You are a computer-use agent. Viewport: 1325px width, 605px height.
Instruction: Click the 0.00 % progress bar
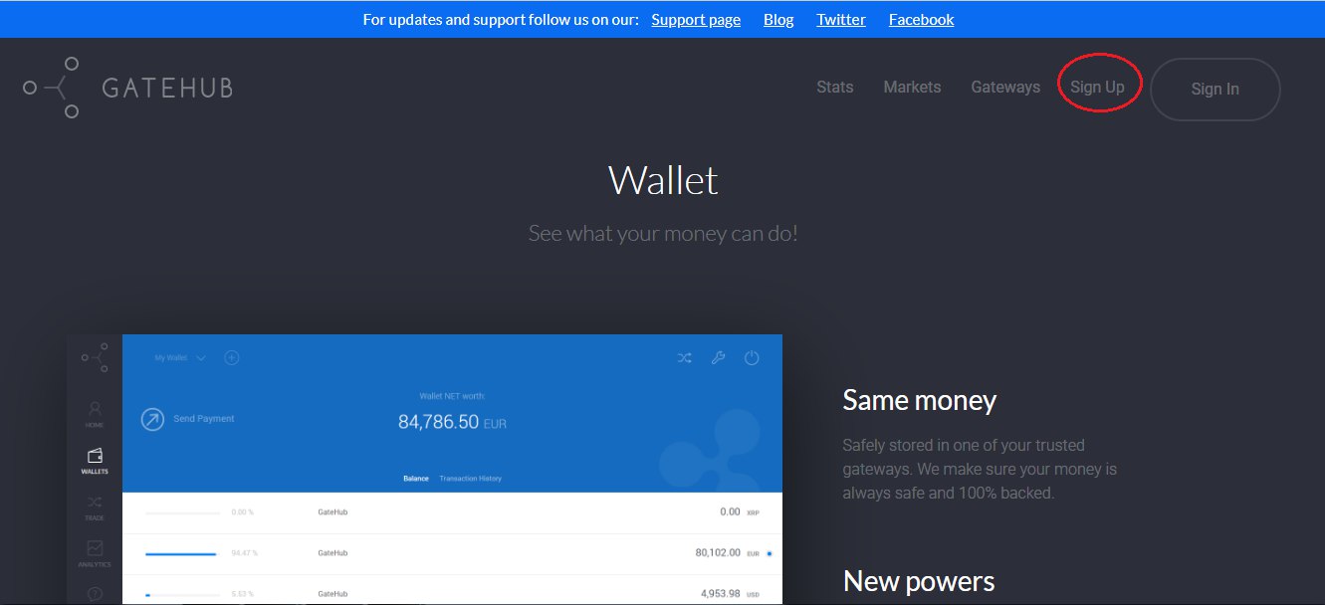click(x=182, y=512)
